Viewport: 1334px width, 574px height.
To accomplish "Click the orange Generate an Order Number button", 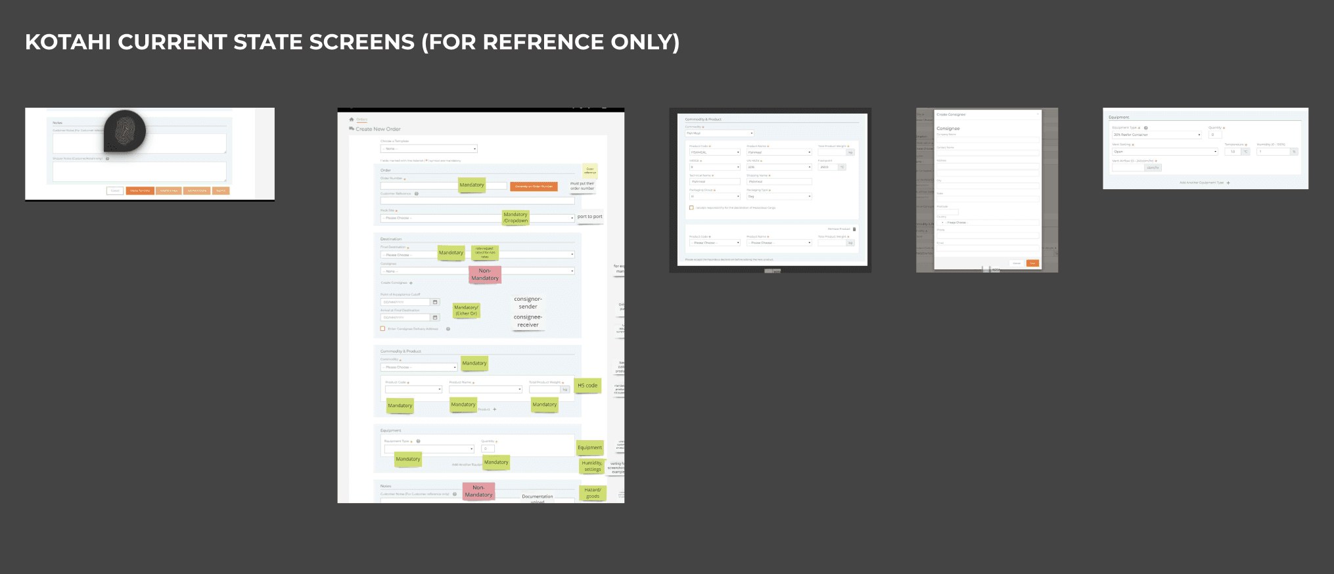I will (534, 187).
